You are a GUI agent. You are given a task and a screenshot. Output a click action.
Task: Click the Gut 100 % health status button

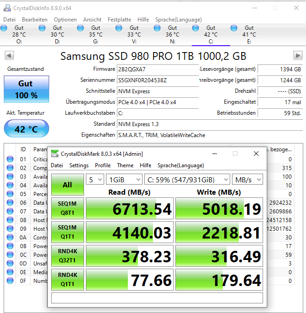click(26, 89)
